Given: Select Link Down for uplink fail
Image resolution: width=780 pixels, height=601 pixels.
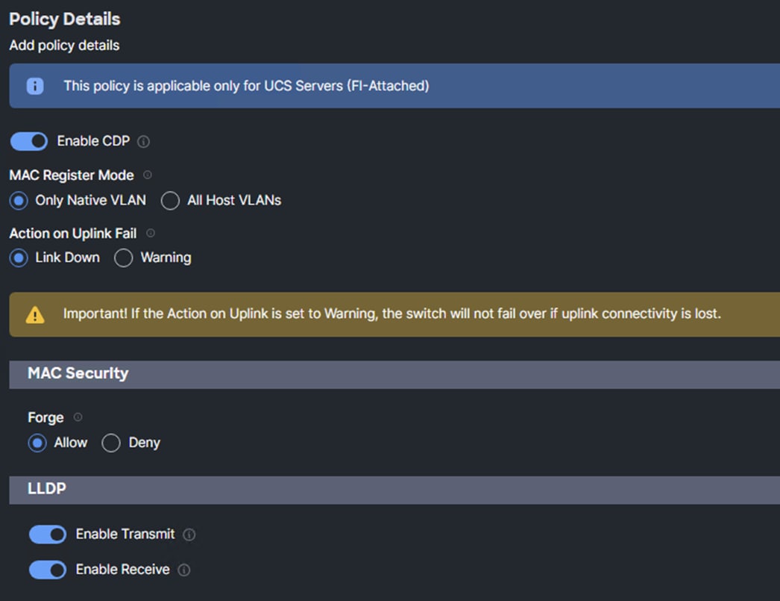Looking at the screenshot, I should [20, 258].
